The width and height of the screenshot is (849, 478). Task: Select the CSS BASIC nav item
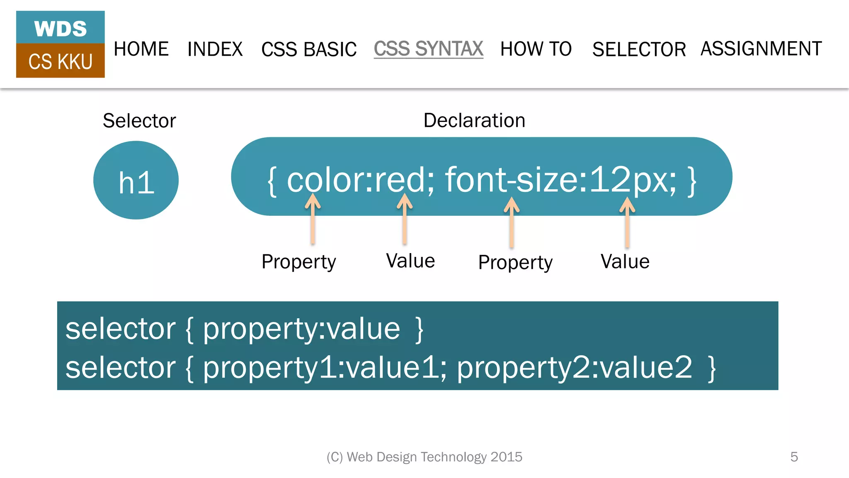click(309, 49)
